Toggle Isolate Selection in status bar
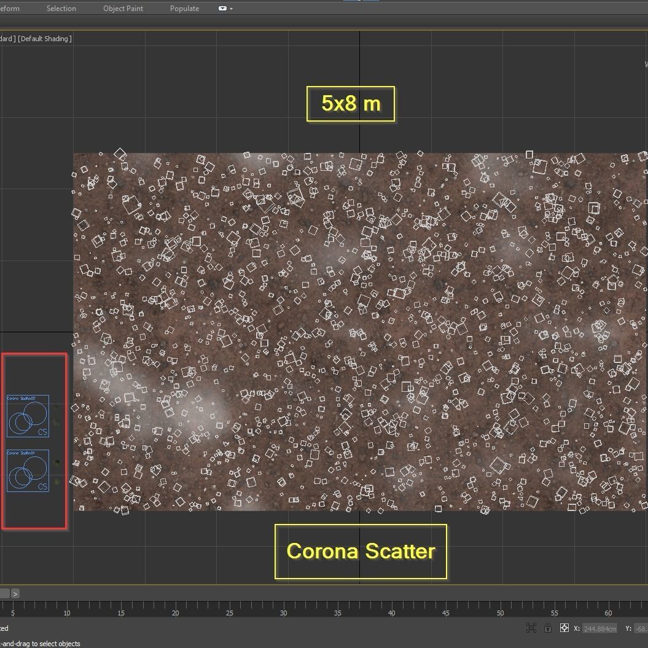This screenshot has width=648, height=648. coord(531,628)
